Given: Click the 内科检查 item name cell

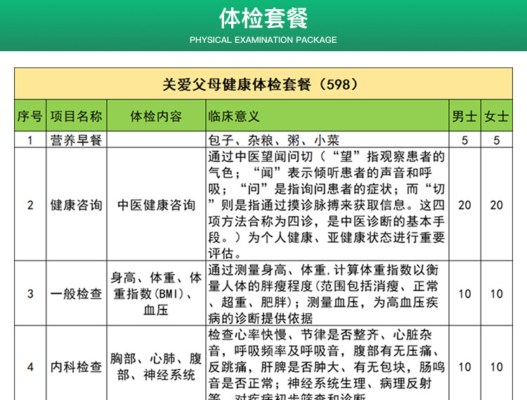Looking at the screenshot, I should [77, 366].
